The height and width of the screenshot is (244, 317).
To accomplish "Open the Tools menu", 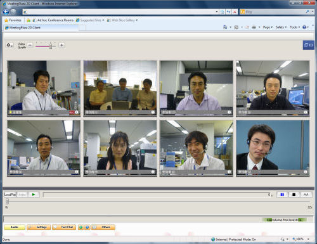I will pyautogui.click(x=295, y=27).
